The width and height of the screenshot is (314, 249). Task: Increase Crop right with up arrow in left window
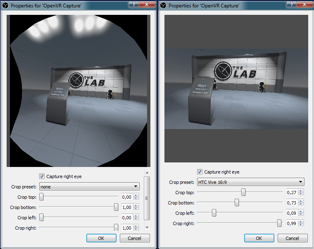(x=136, y=226)
